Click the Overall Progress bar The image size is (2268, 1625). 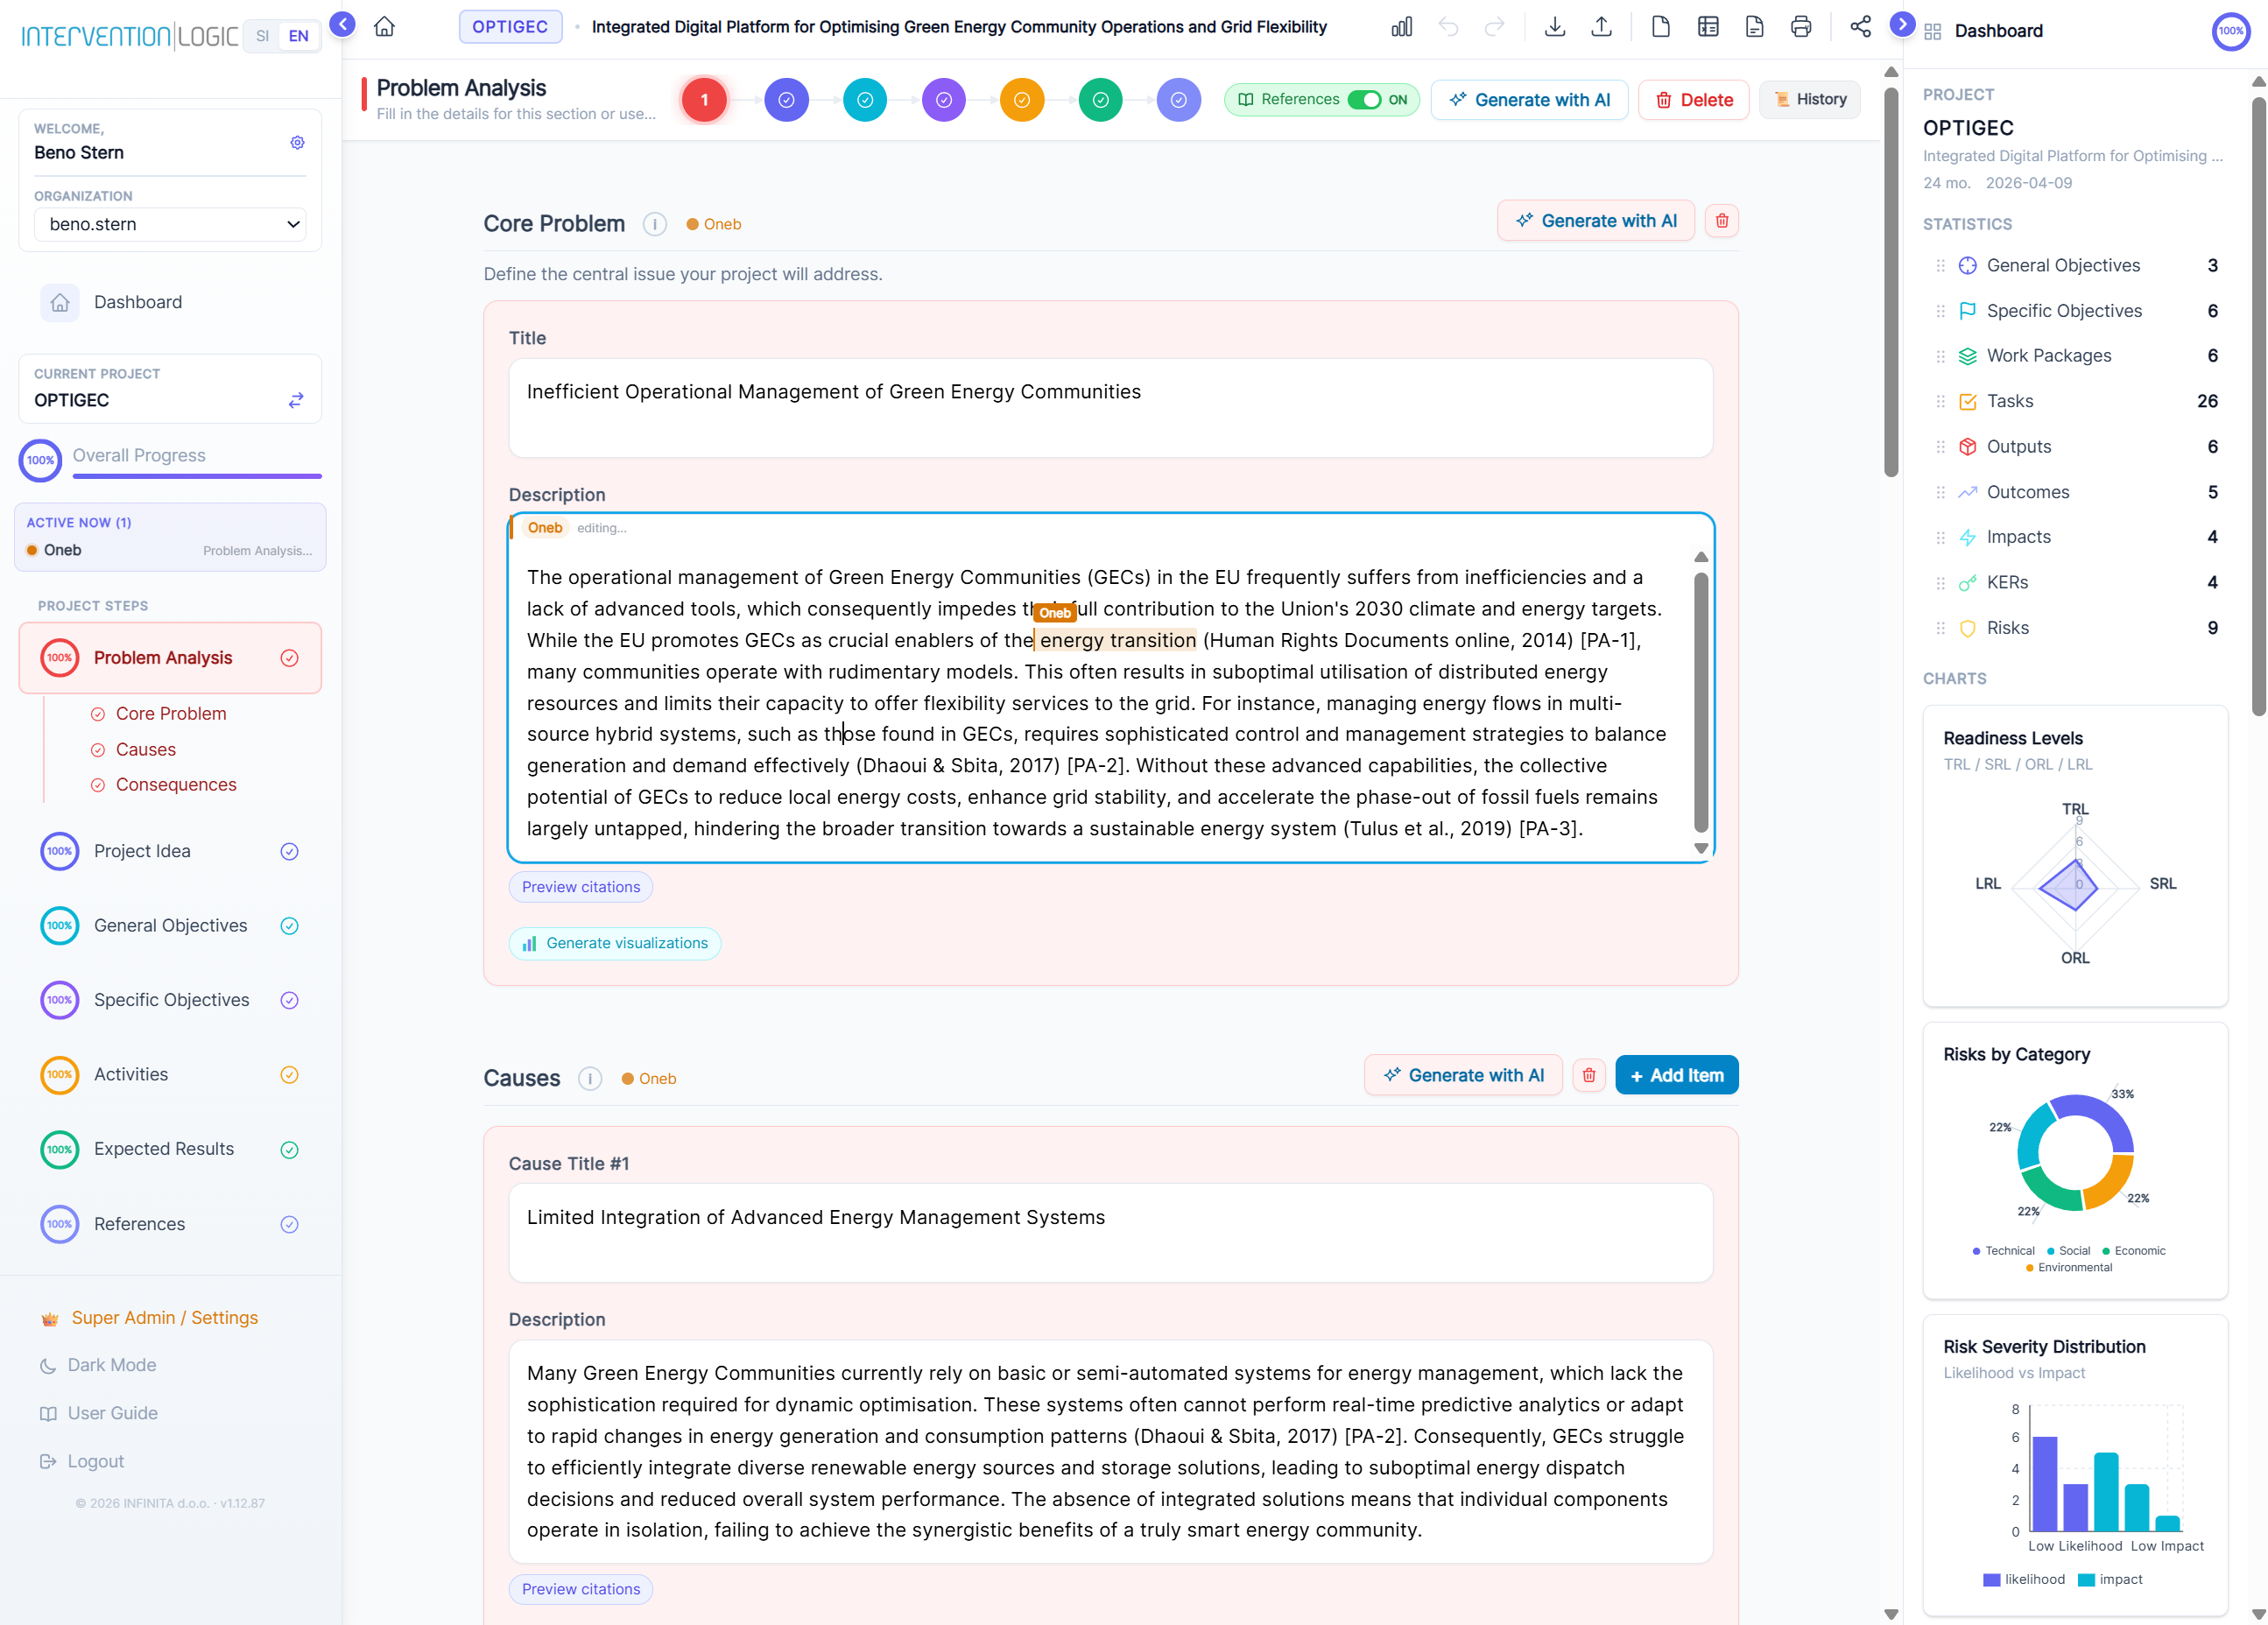pos(197,476)
